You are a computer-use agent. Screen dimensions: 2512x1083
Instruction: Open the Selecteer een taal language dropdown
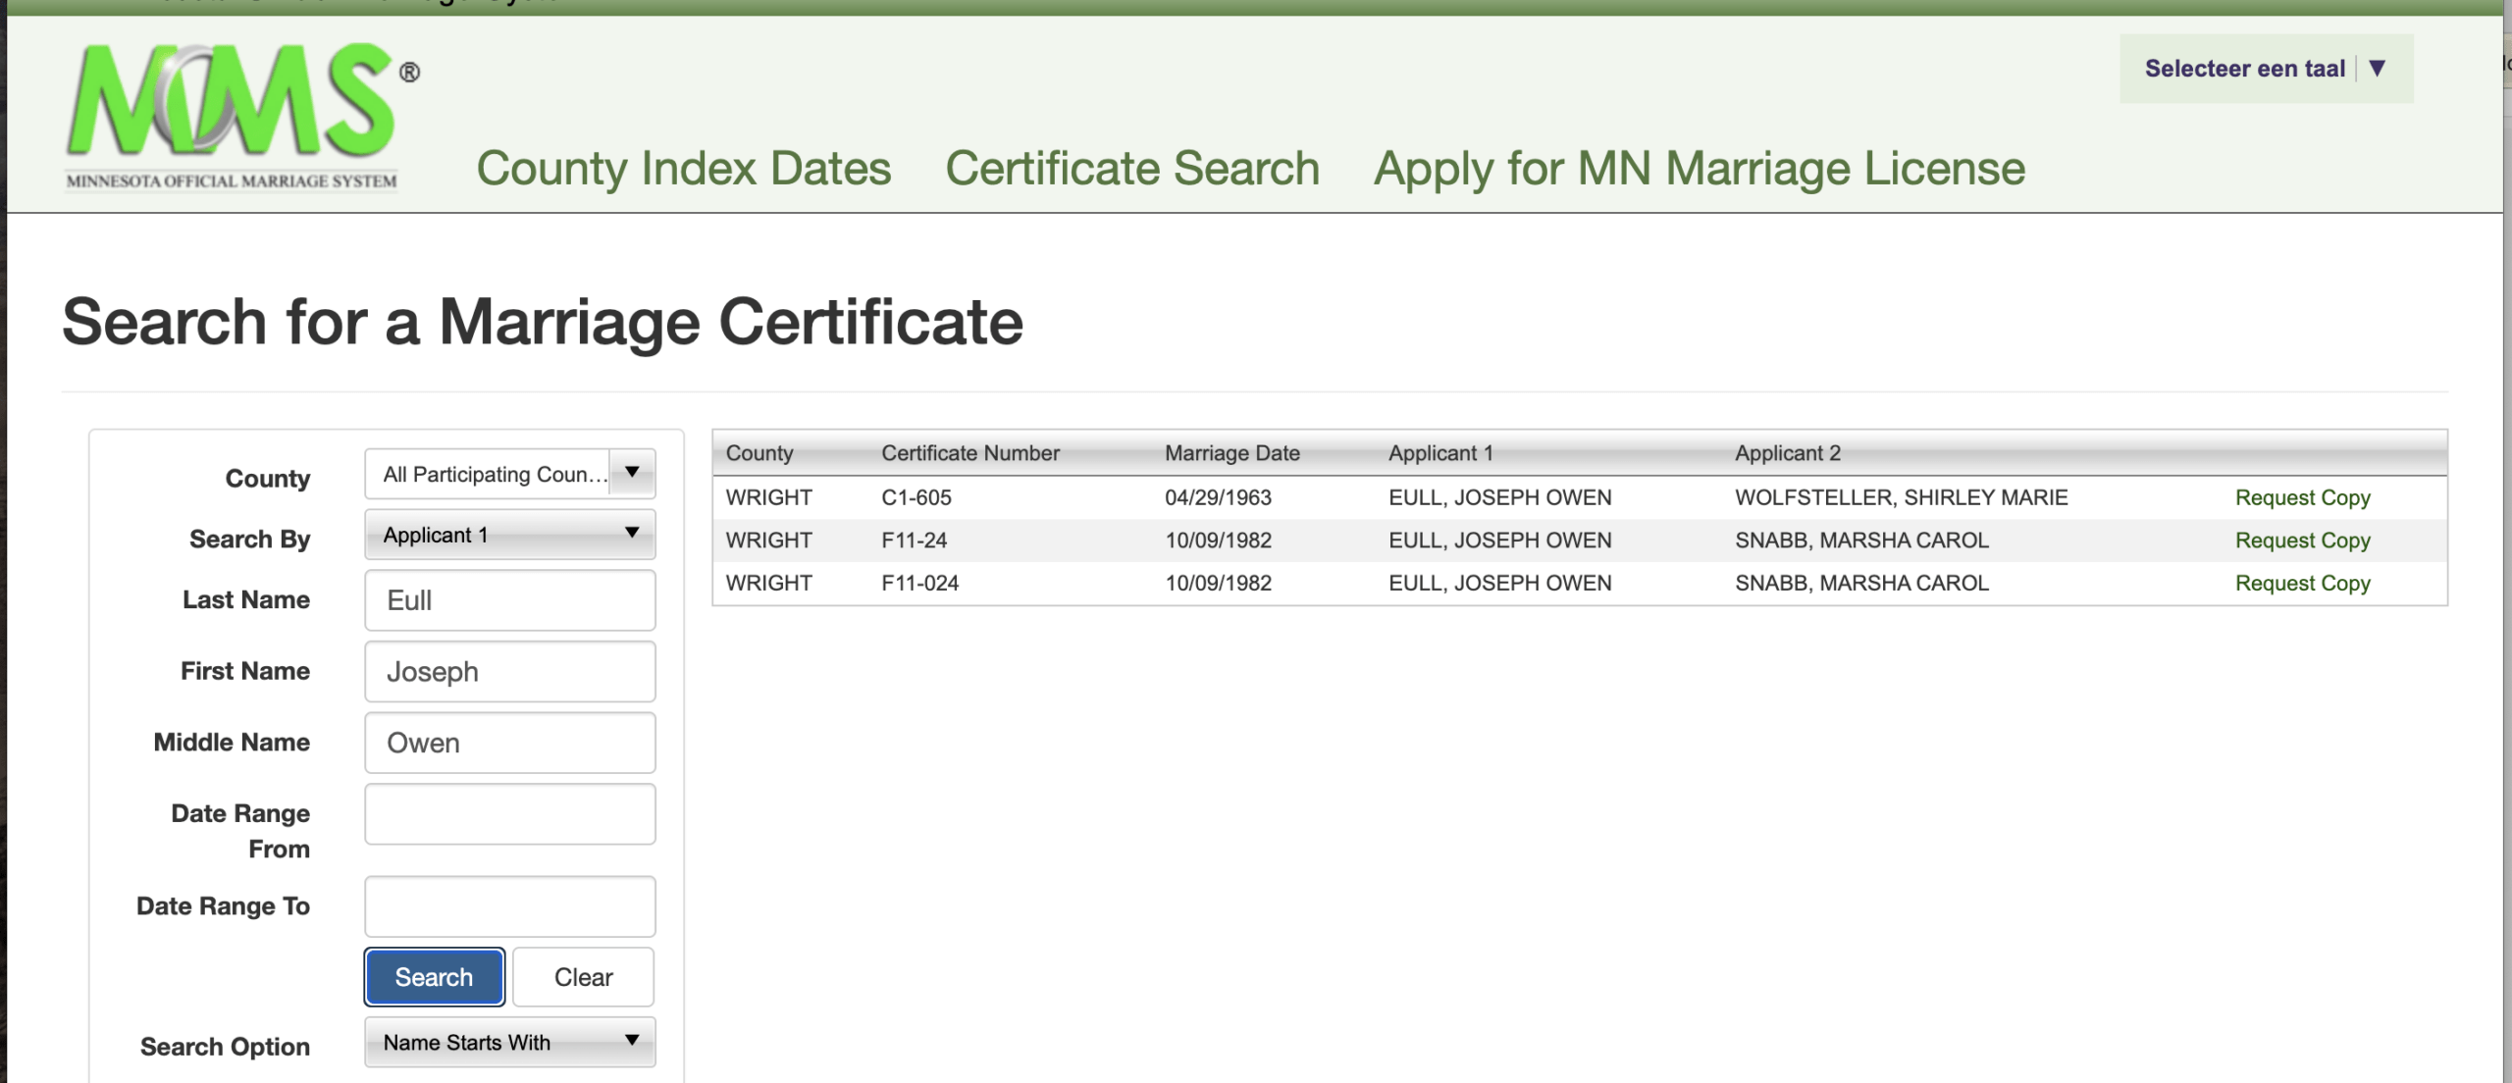[x=2265, y=69]
